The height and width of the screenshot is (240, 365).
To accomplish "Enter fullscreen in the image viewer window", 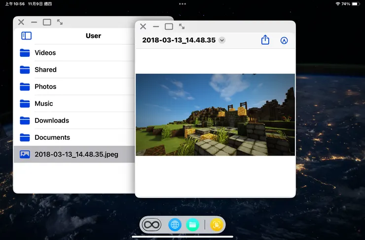I will click(182, 27).
